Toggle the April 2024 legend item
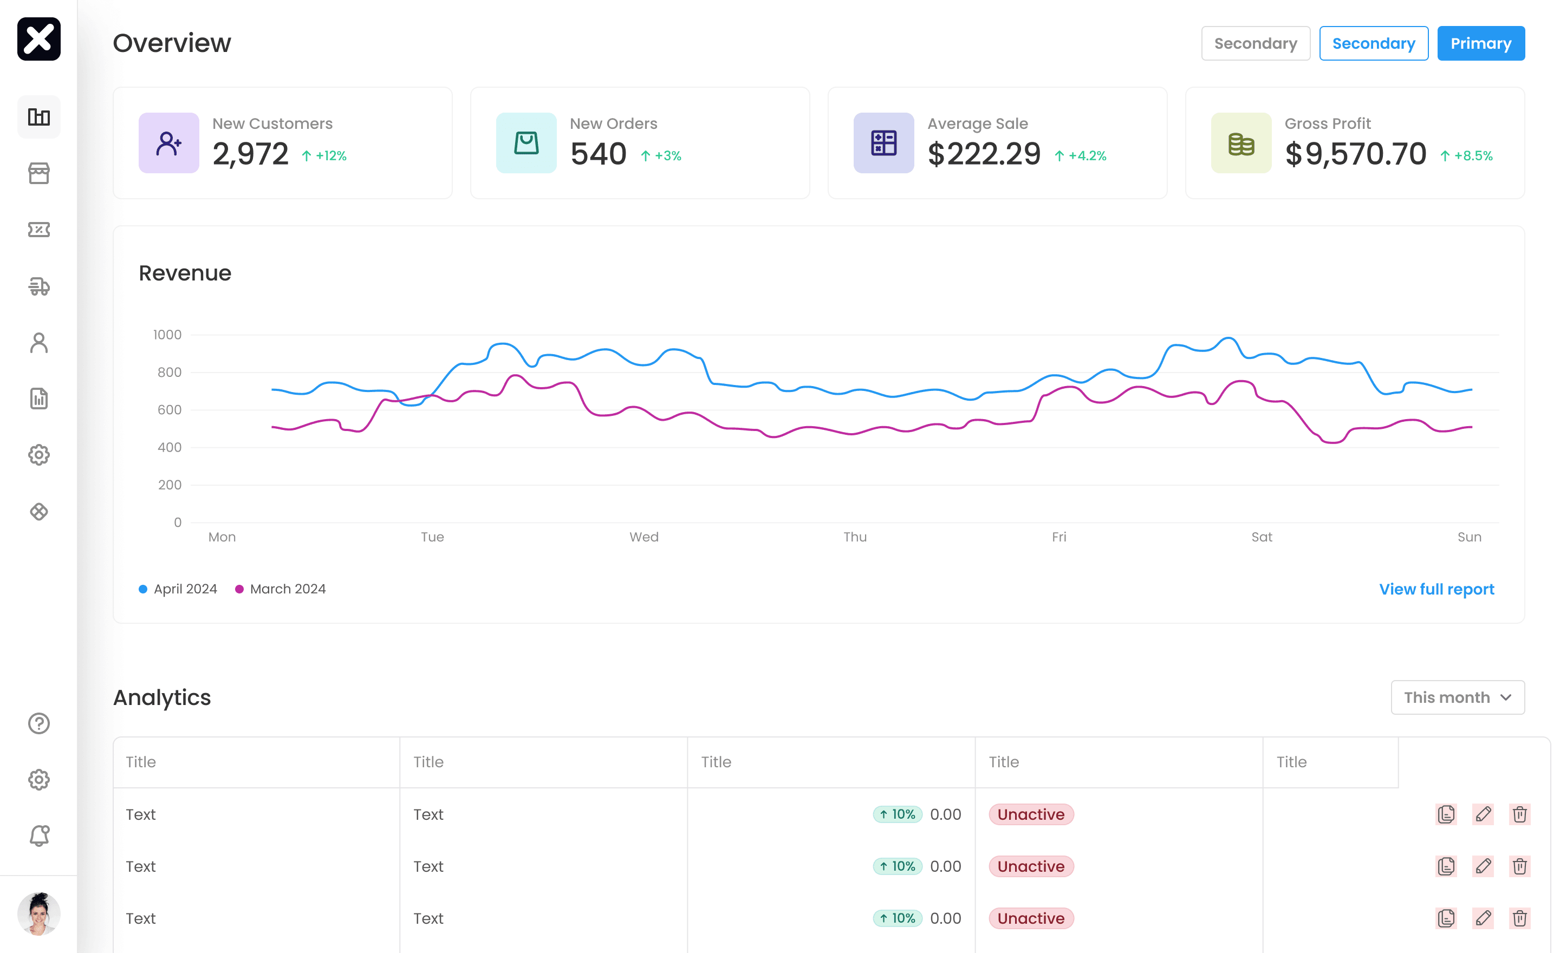Viewport: 1560px width, 953px height. (x=178, y=589)
